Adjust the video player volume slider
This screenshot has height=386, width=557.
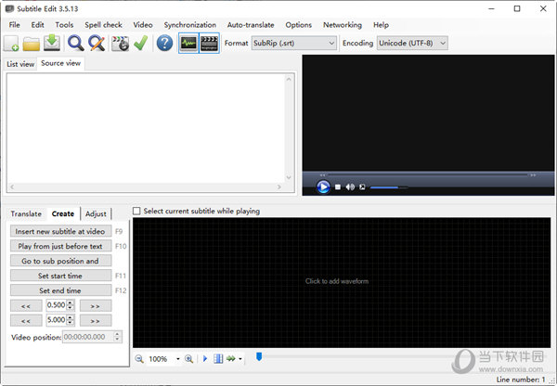[389, 187]
